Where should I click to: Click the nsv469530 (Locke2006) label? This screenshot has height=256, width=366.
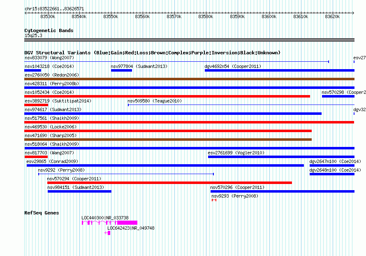(x=51, y=127)
